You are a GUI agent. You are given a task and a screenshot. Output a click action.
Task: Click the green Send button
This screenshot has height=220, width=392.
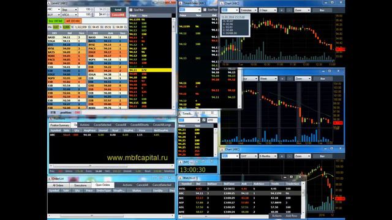(x=118, y=10)
